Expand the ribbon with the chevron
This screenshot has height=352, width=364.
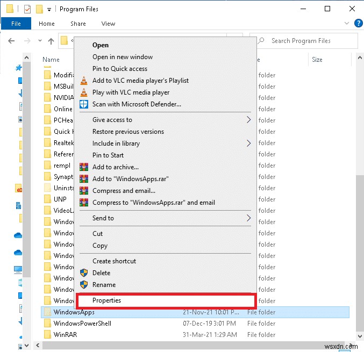click(347, 23)
